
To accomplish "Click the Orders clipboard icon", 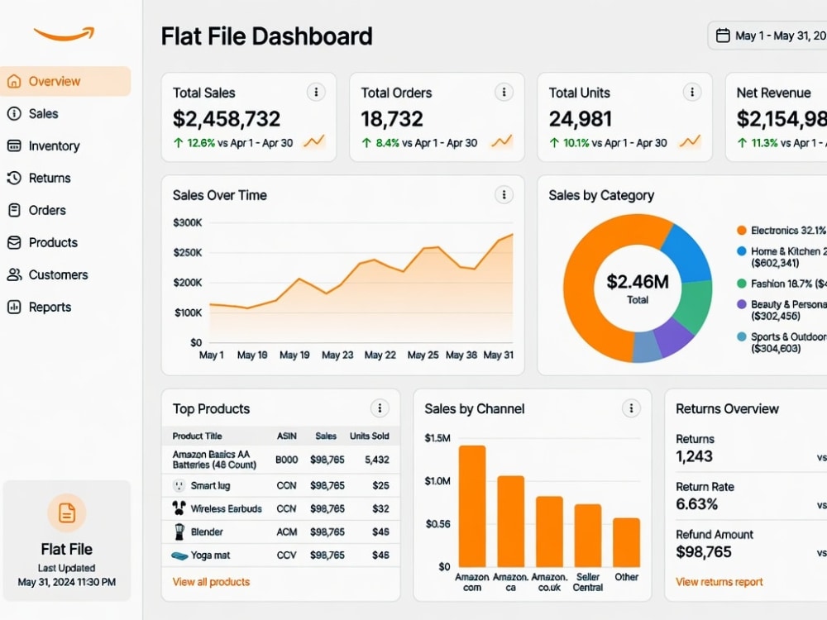I will (x=14, y=210).
